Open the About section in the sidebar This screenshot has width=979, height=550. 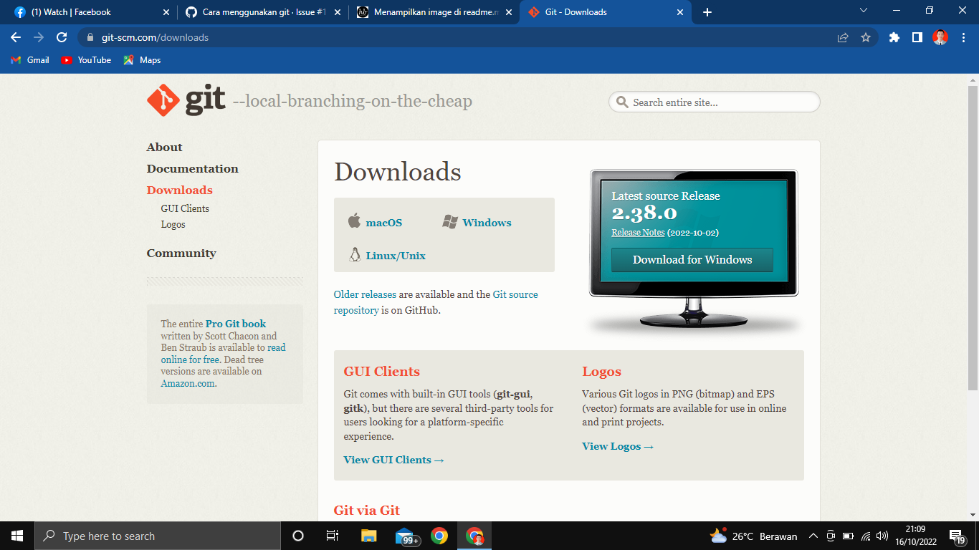point(164,147)
